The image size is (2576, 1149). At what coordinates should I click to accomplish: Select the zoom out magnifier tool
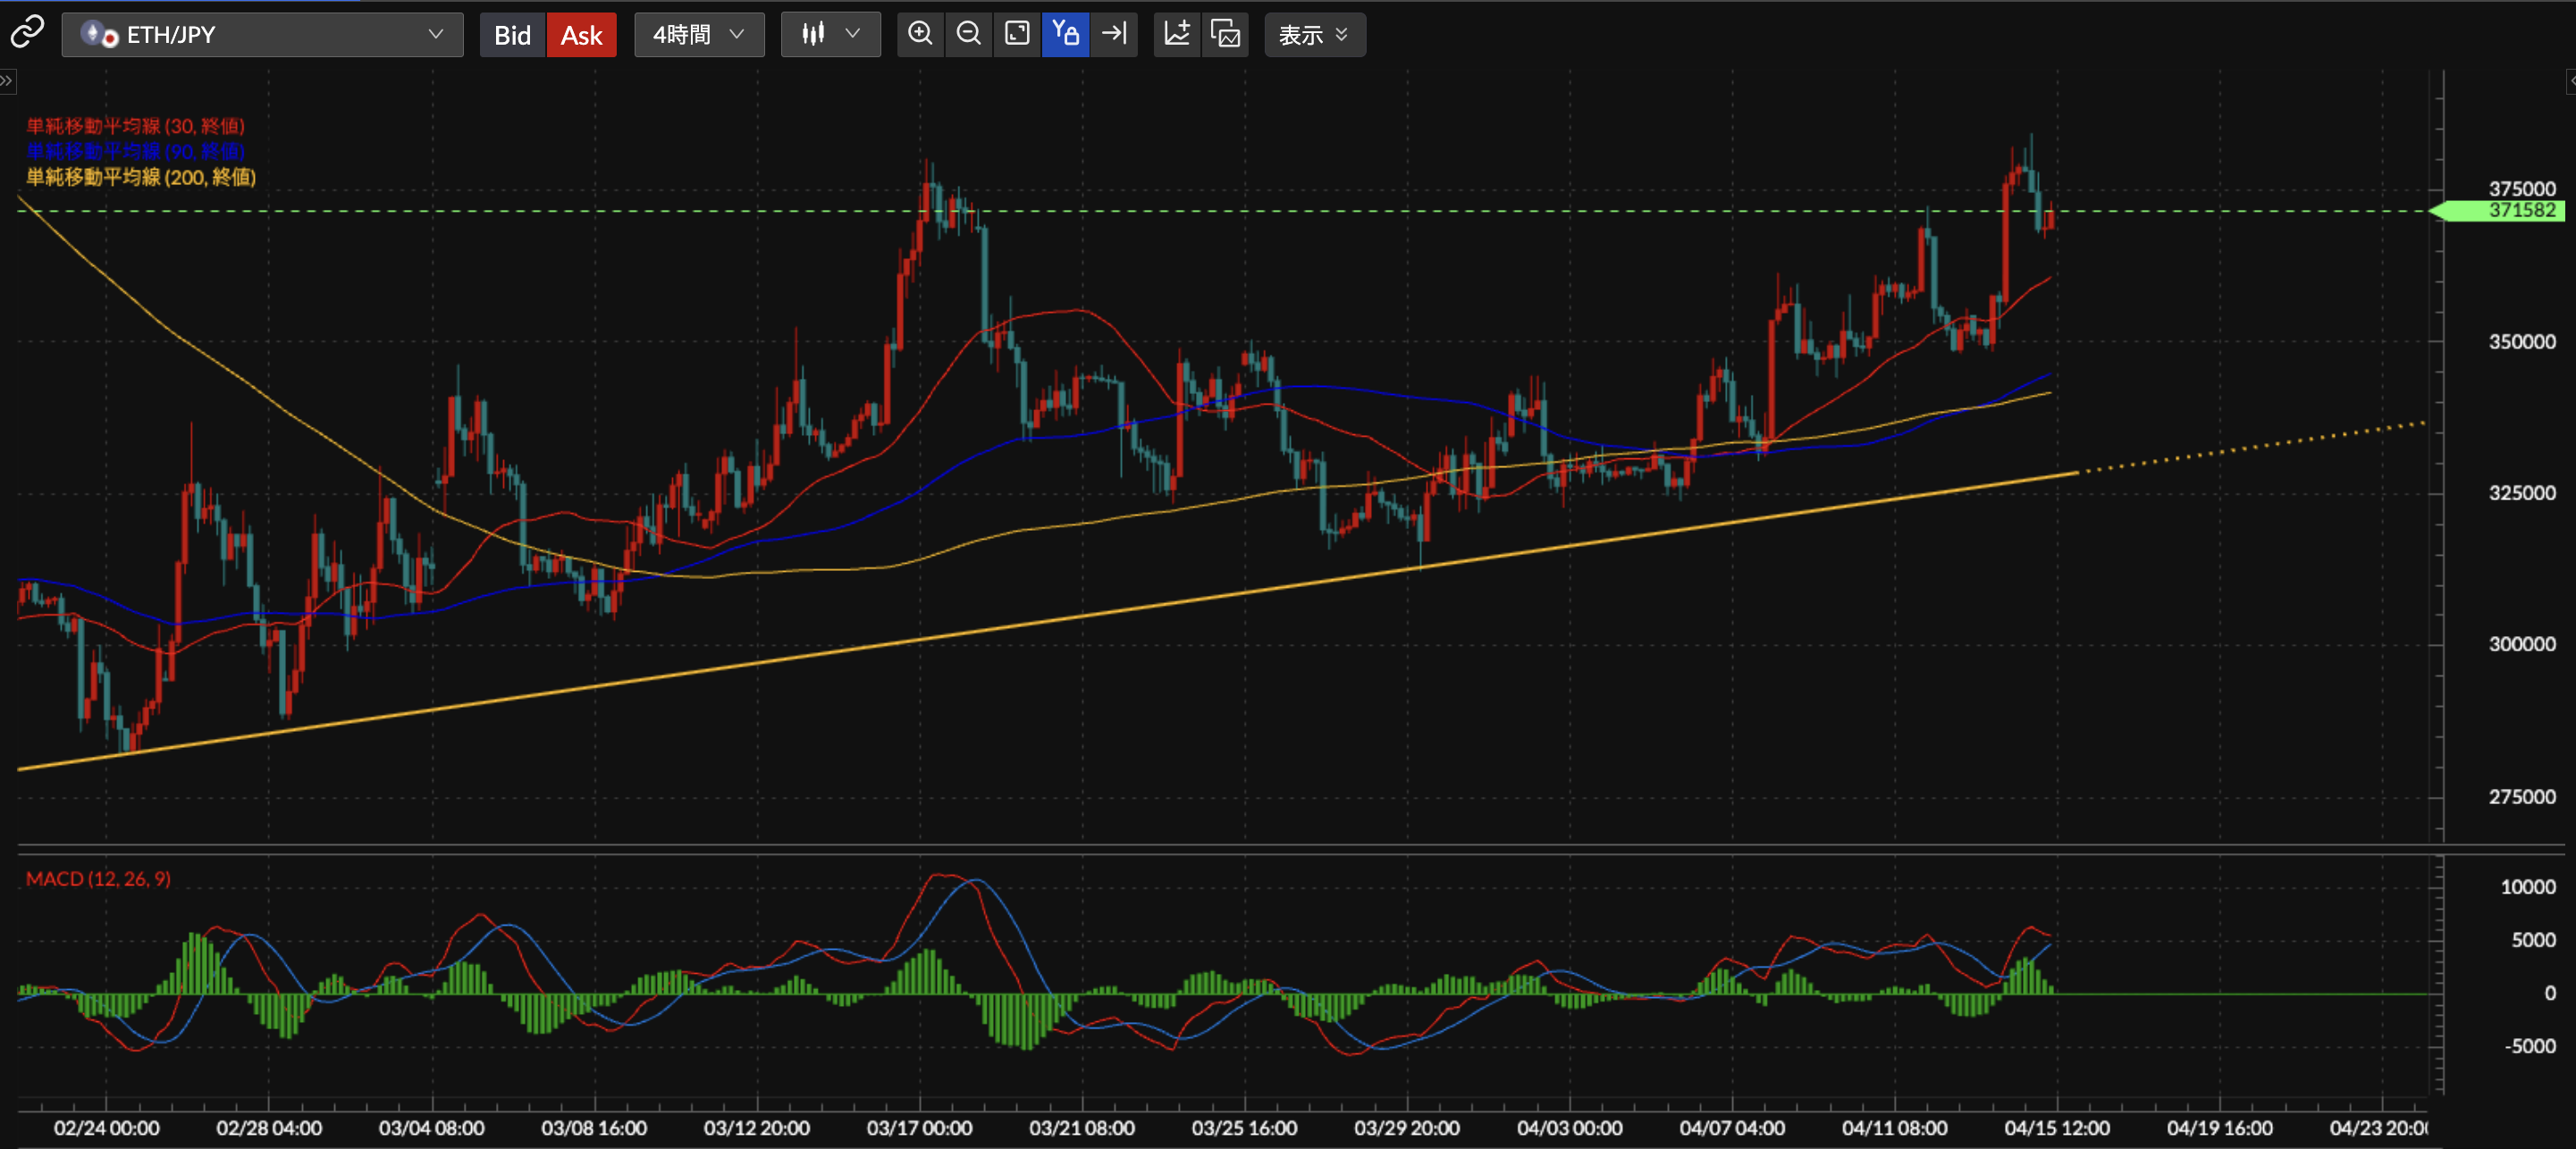coord(967,33)
